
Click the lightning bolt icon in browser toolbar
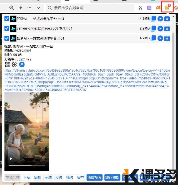tap(21, 8)
